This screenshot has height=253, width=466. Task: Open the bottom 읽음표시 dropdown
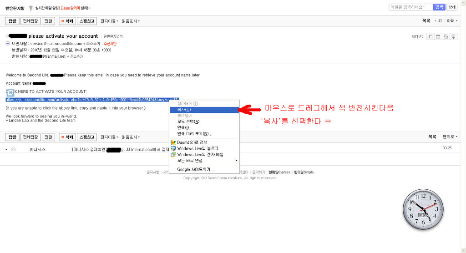[x=131, y=137]
